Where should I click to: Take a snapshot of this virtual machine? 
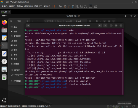pyautogui.click(x=65, y=6)
